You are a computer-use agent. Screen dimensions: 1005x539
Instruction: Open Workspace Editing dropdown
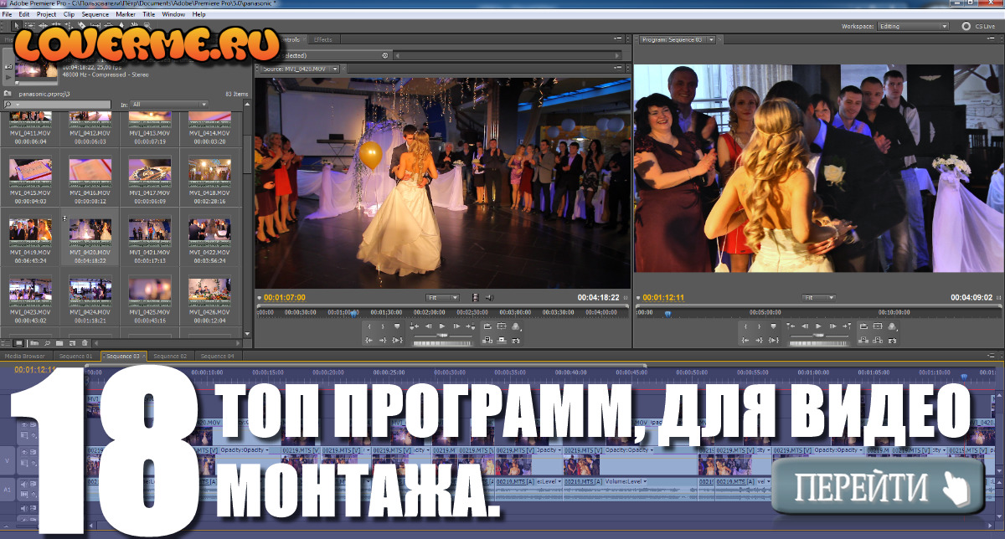pos(913,26)
